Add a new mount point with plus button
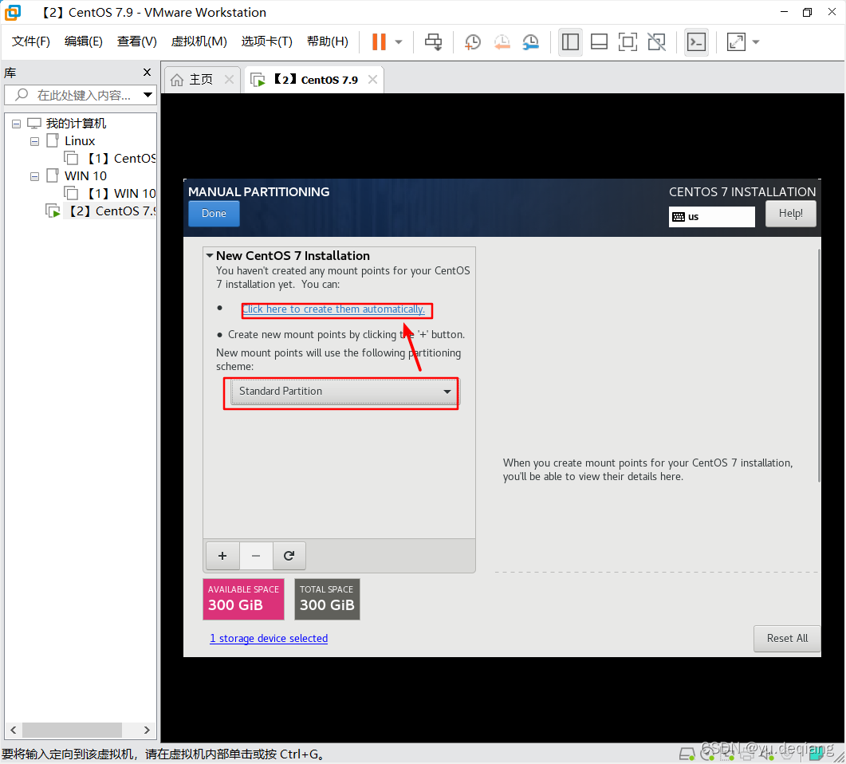 pyautogui.click(x=222, y=556)
